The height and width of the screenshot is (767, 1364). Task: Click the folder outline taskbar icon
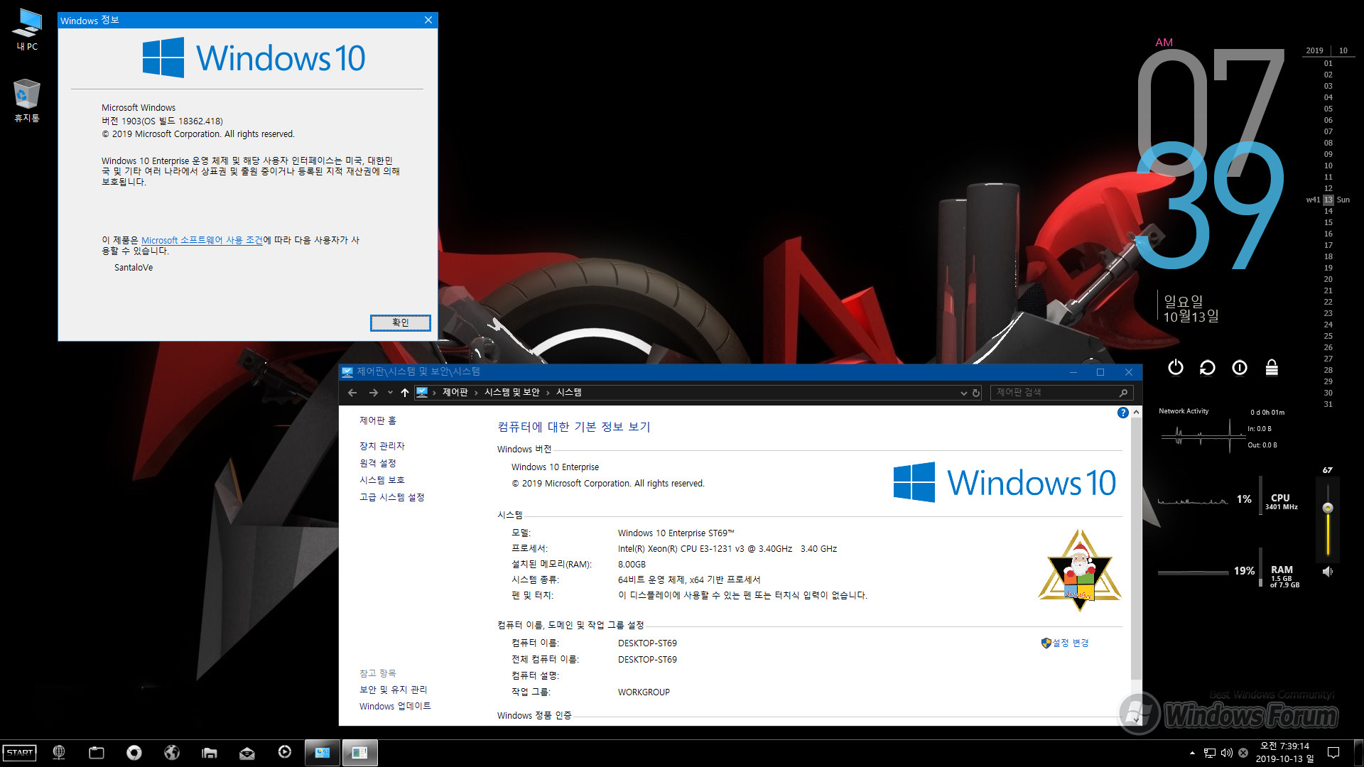pos(97,753)
